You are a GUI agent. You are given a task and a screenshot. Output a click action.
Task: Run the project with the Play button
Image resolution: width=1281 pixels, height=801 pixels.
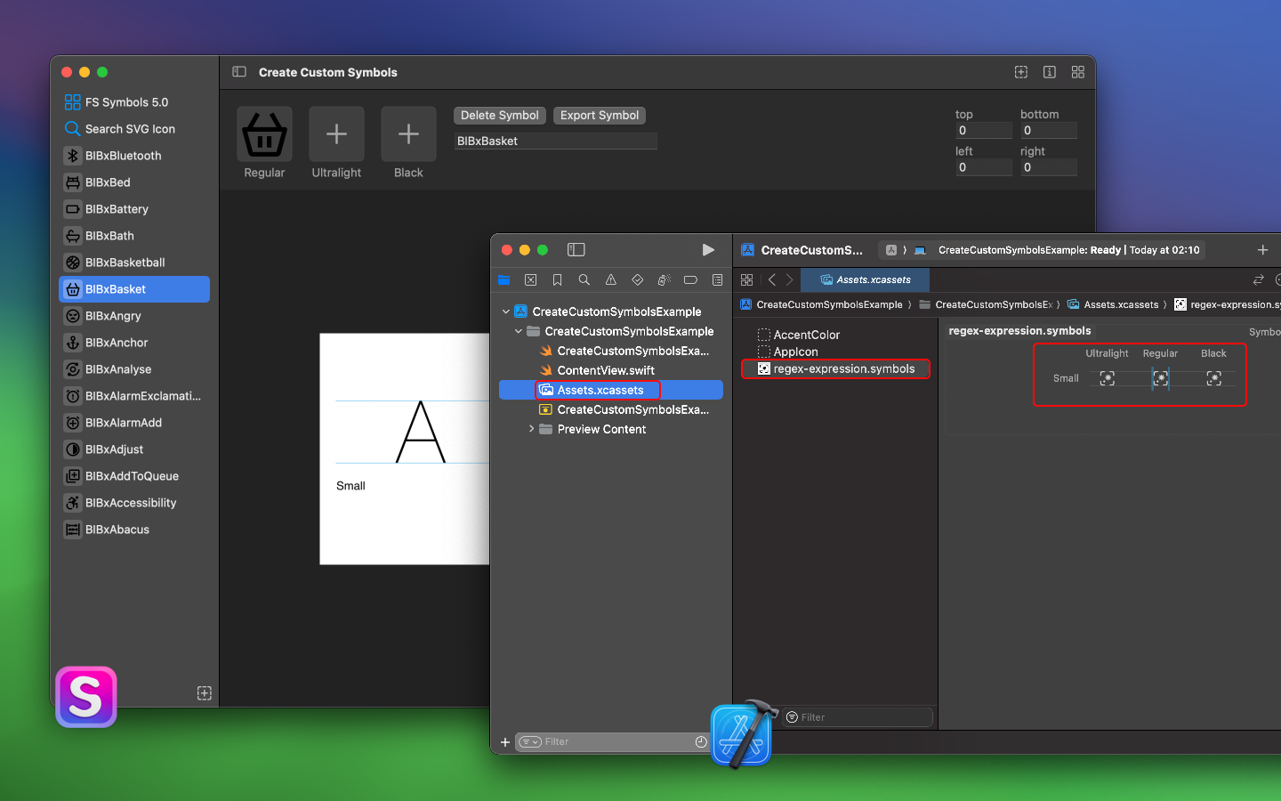pos(708,250)
